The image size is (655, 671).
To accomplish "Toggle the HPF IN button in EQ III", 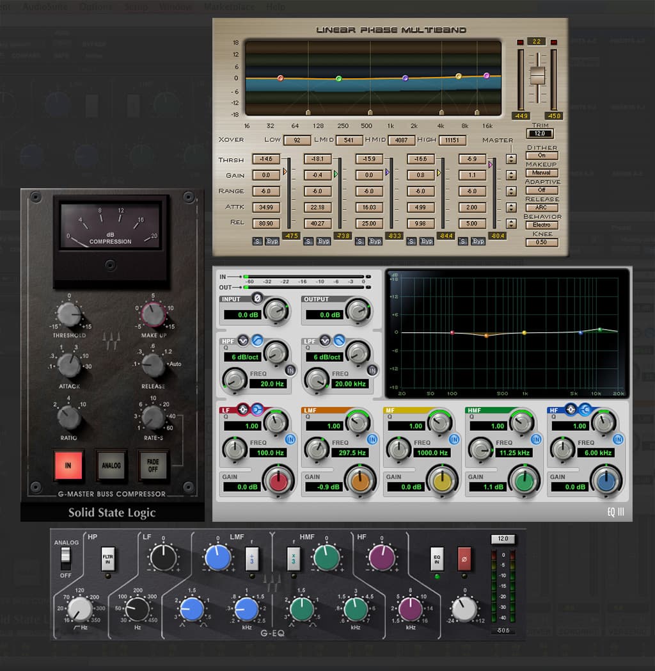I will pyautogui.click(x=290, y=371).
